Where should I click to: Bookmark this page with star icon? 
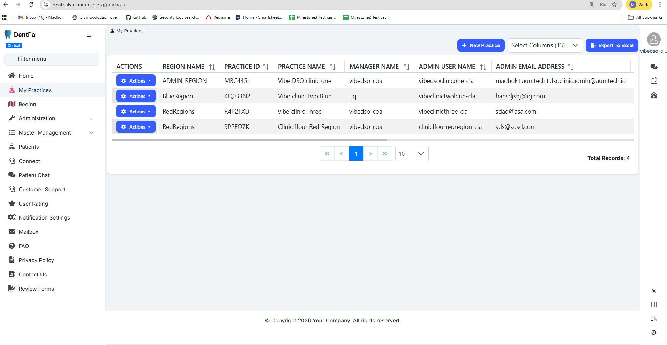(614, 5)
